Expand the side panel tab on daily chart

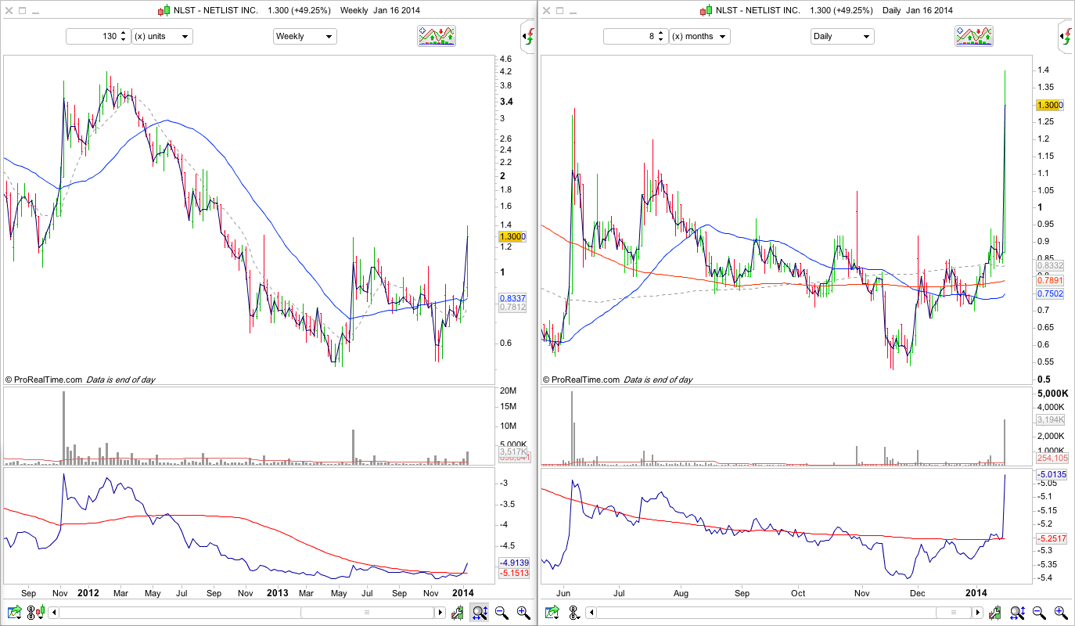coord(1066,36)
